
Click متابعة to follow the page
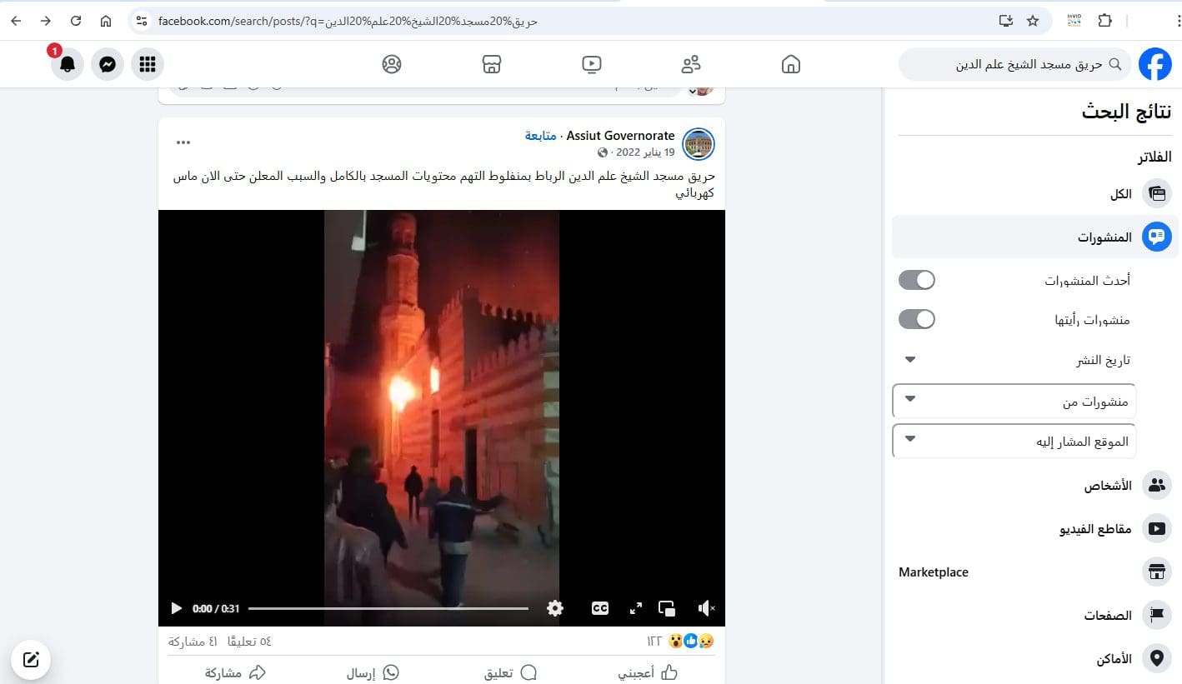[x=540, y=136]
